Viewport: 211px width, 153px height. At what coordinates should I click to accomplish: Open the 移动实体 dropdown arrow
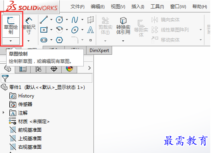click(201, 40)
